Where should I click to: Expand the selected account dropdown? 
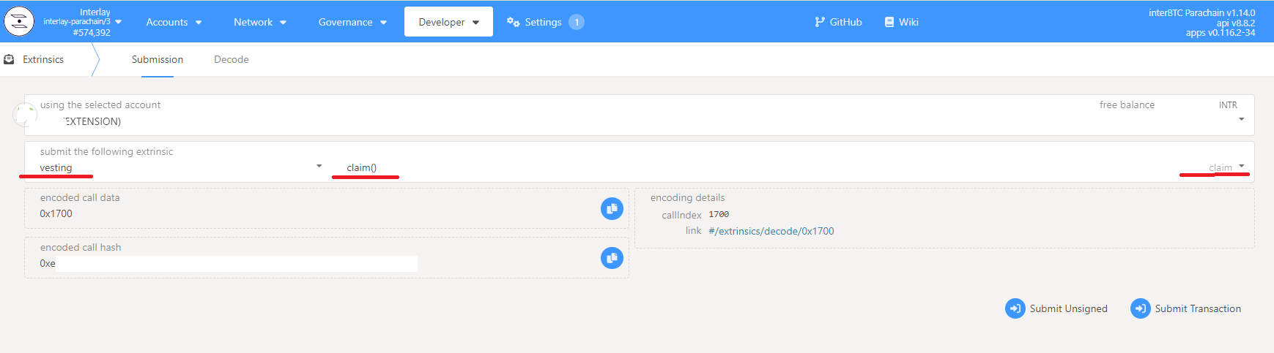pyautogui.click(x=1241, y=120)
